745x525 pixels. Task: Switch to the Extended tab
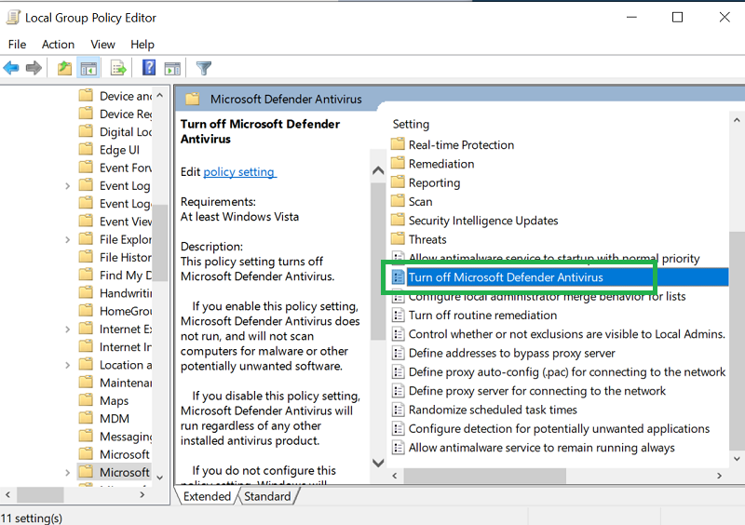click(x=207, y=496)
